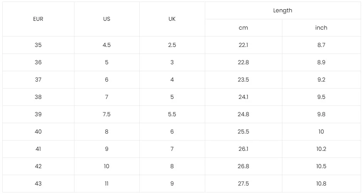Click UK size 5.5 cell
Viewport: 363px width, 194px height.
point(172,114)
